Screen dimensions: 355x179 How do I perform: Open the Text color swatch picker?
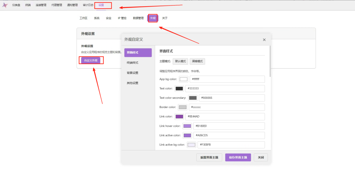click(x=179, y=89)
